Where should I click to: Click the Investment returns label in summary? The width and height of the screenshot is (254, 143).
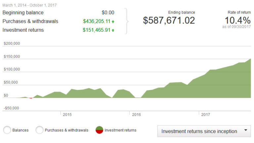23,30
